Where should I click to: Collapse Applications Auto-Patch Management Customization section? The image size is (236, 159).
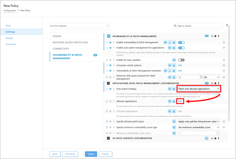coord(109,83)
